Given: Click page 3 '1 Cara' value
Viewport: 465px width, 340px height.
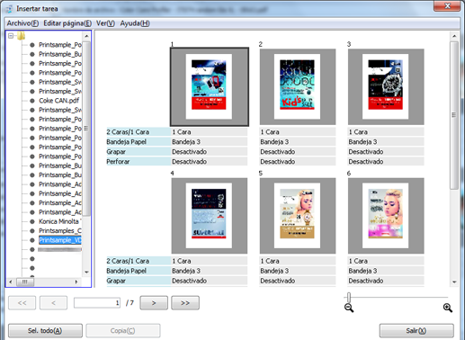Looking at the screenshot, I should tap(386, 132).
